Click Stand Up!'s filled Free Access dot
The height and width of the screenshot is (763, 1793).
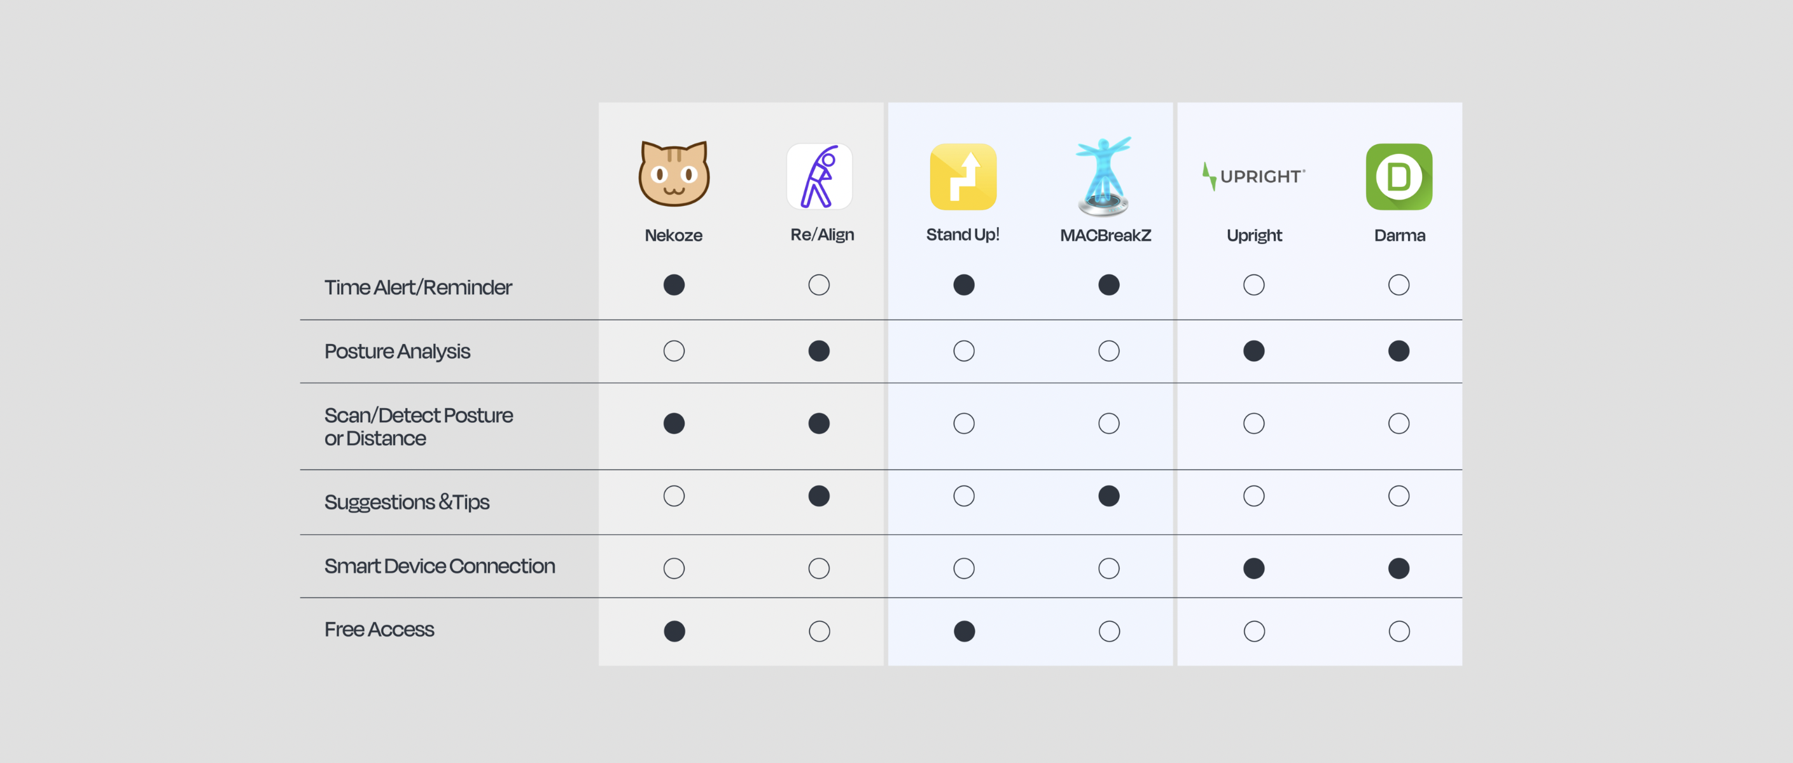coord(964,631)
